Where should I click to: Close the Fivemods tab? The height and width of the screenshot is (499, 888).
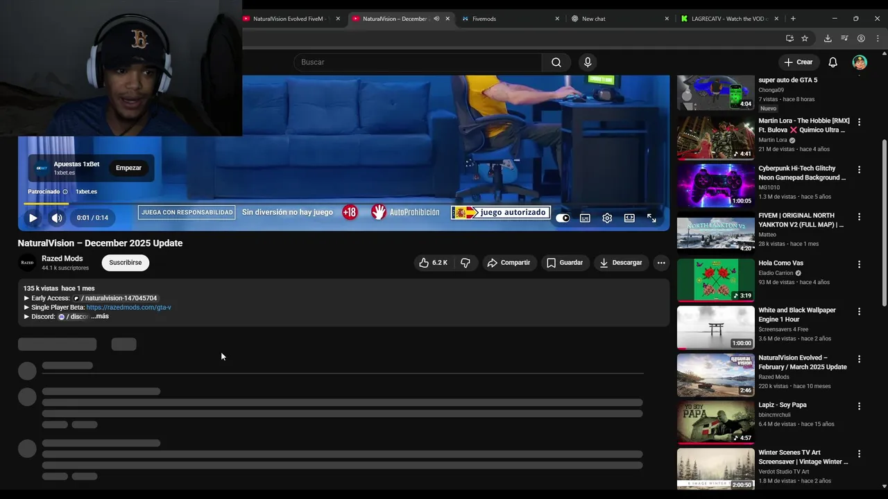point(557,19)
